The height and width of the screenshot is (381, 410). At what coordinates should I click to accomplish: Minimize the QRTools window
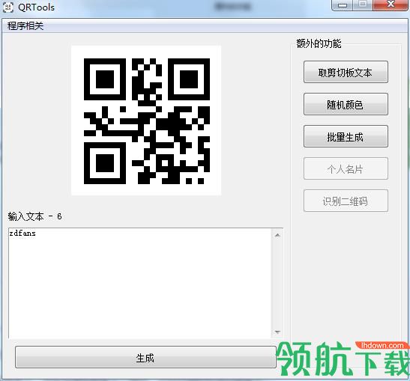(343, 5)
